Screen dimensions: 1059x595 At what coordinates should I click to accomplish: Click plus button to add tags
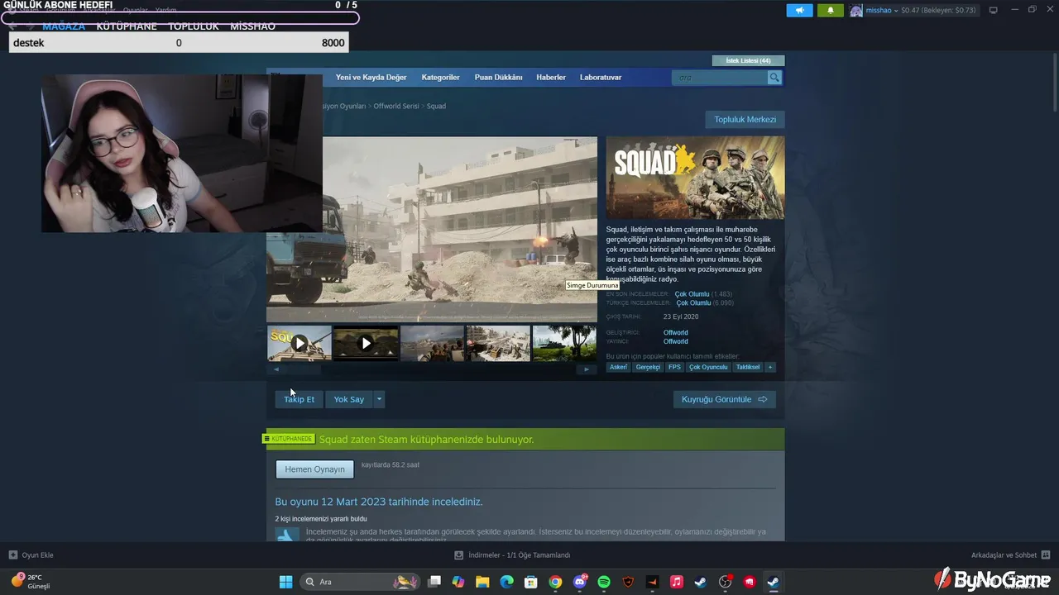[x=770, y=367]
